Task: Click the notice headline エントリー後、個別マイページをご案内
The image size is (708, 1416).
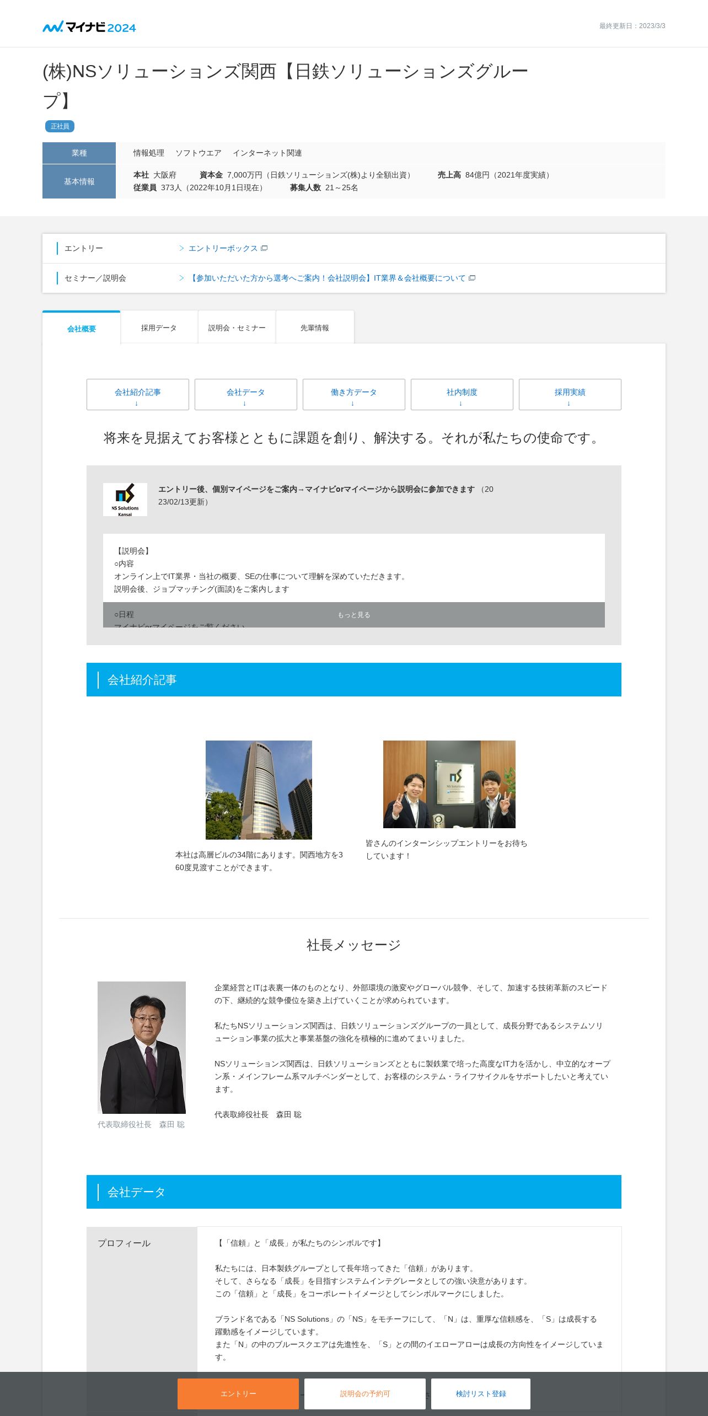Action: 317,489
